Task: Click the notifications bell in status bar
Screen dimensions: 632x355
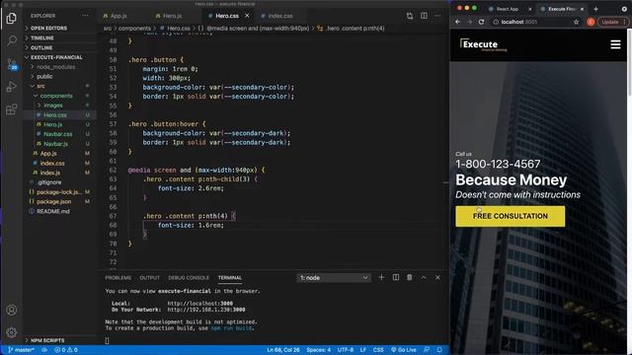Action: [439, 350]
